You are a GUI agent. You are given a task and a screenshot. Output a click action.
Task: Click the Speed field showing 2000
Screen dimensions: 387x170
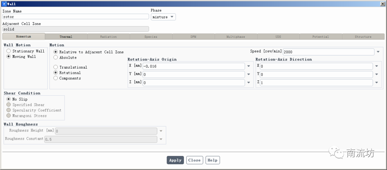[329, 52]
